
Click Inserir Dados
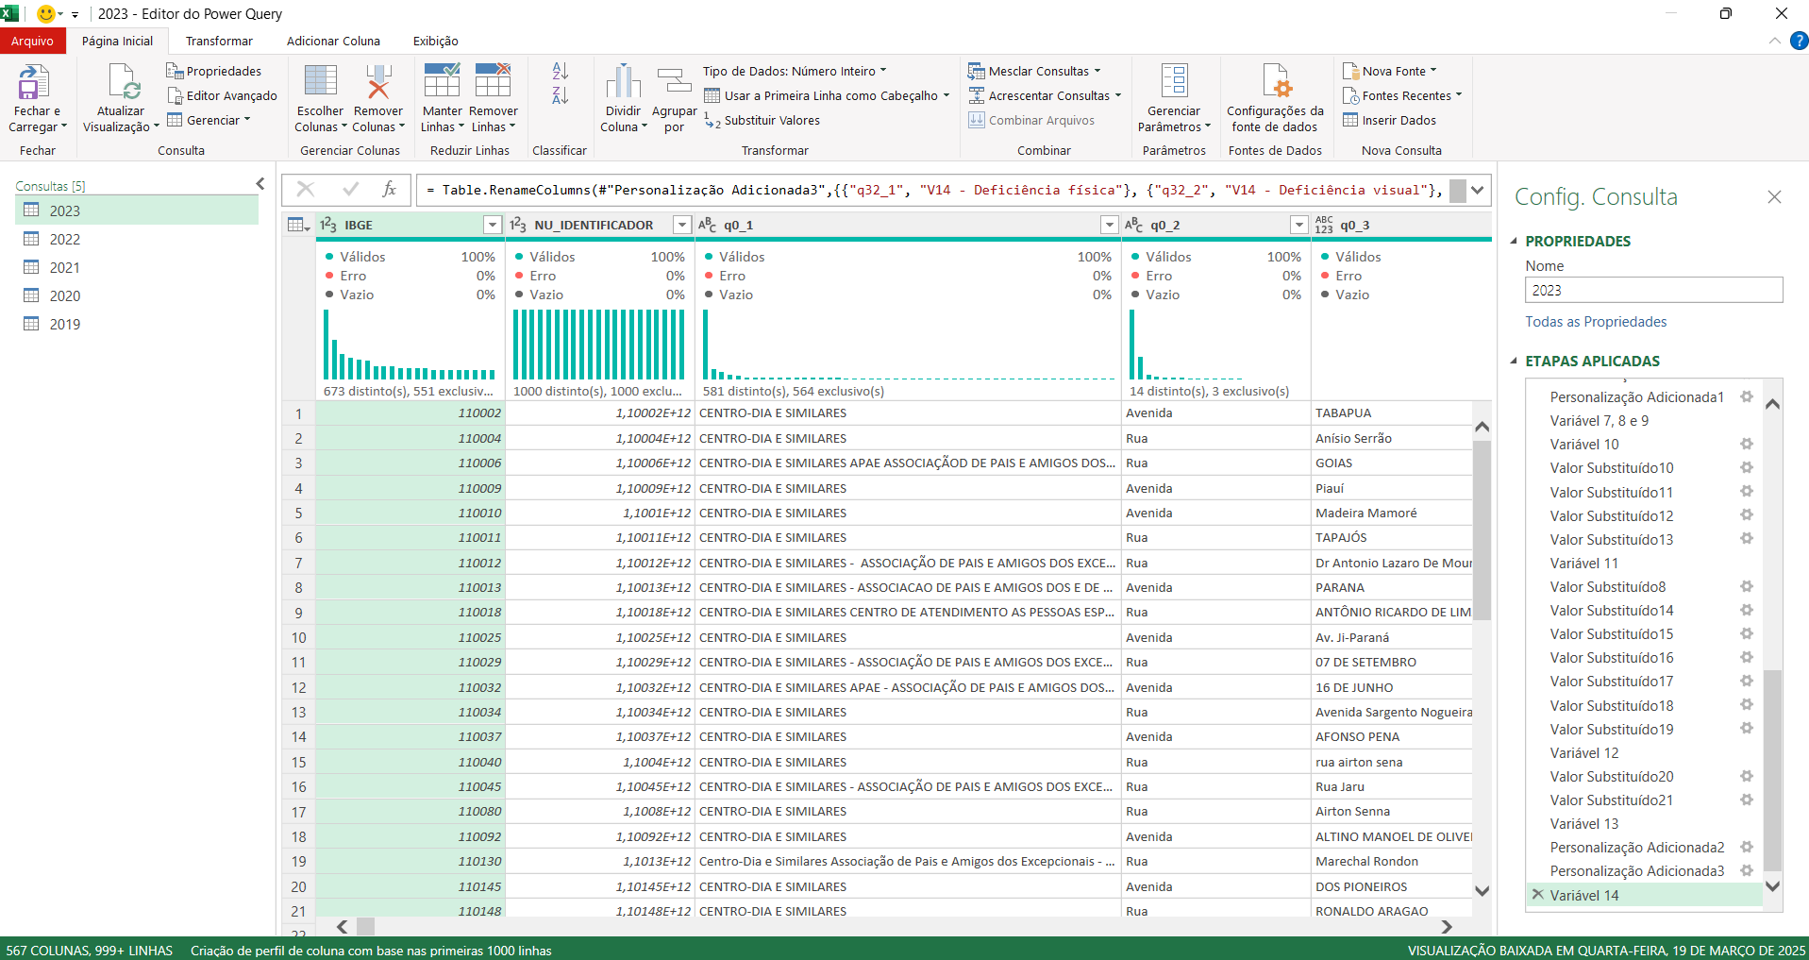tap(1389, 120)
